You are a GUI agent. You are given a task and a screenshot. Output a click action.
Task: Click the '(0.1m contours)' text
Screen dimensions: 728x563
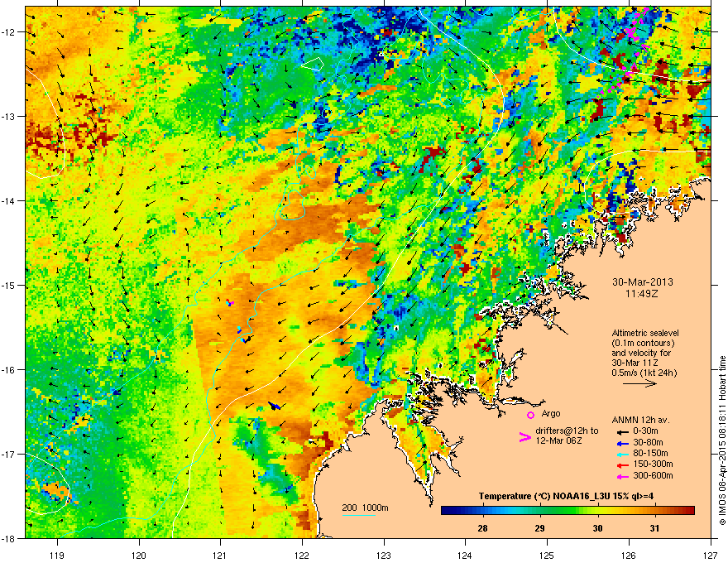tap(643, 343)
